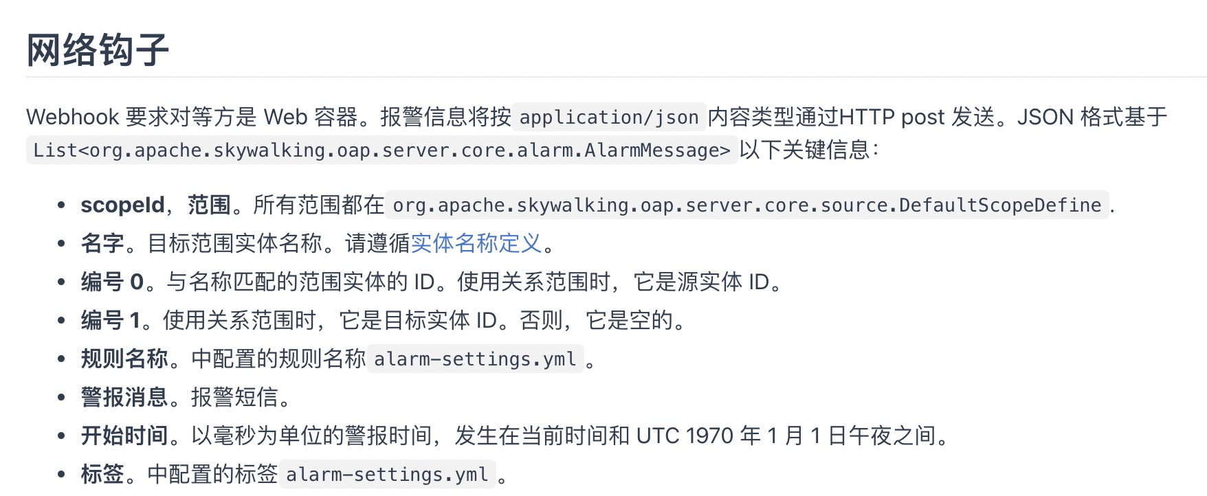Click the text HTTP post 发送
This screenshot has height=496, width=1207.
917,117
